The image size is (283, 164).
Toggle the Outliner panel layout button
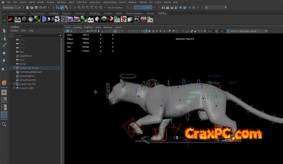(4, 115)
